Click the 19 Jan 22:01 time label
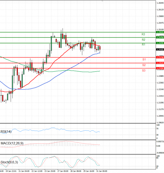 [11, 171]
